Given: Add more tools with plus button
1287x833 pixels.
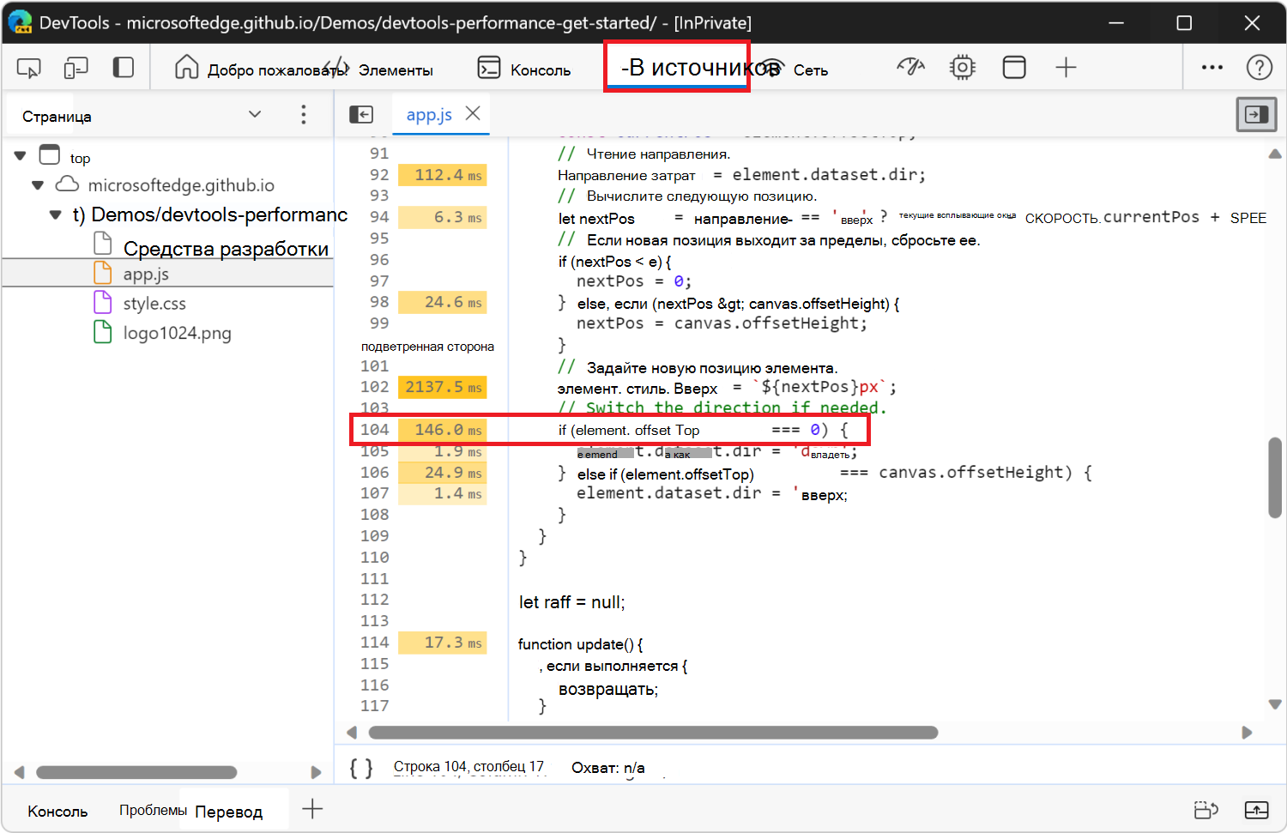Looking at the screenshot, I should point(1066,67).
